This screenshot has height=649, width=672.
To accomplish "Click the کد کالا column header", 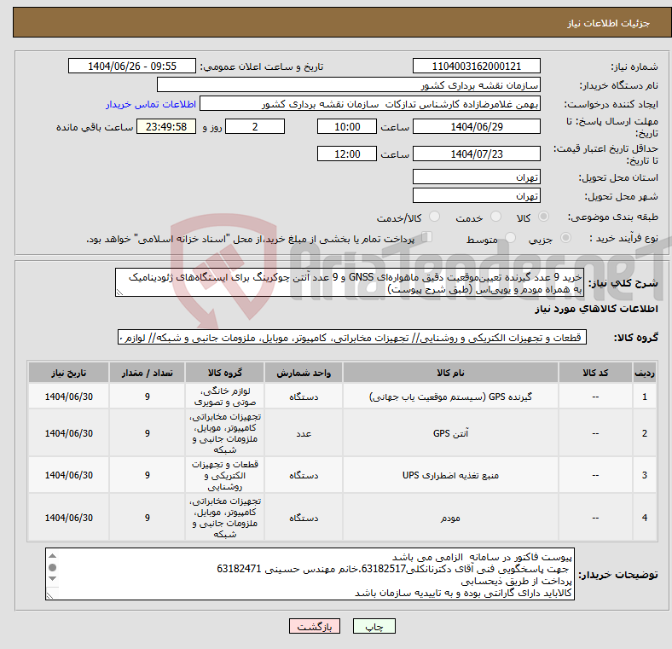I will 595,373.
